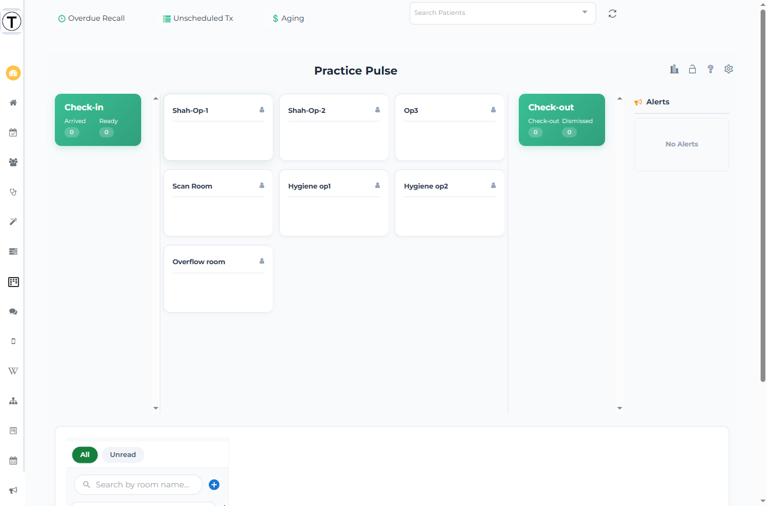
Task: Open the Unscheduled Tx tab
Action: [x=198, y=18]
